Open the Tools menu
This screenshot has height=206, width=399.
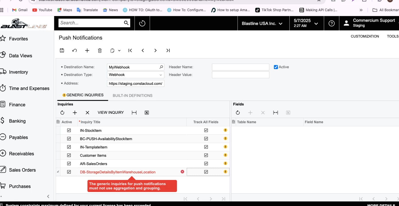pos(393,36)
